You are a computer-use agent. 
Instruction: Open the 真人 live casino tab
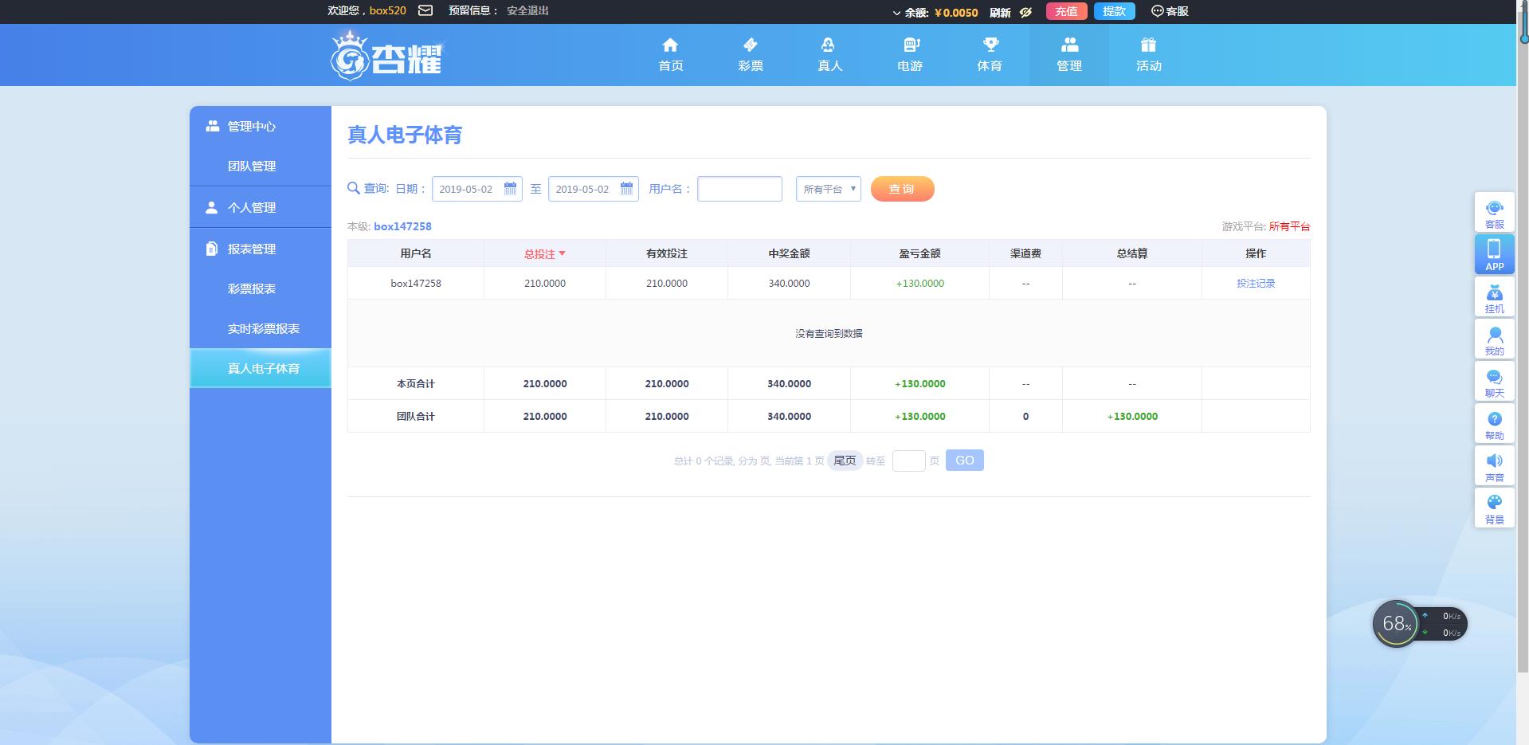(x=830, y=55)
